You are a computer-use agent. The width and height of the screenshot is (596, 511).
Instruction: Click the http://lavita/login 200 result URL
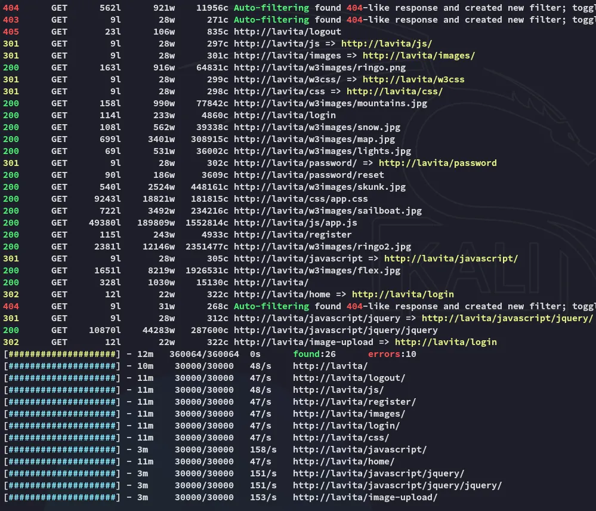(x=285, y=115)
